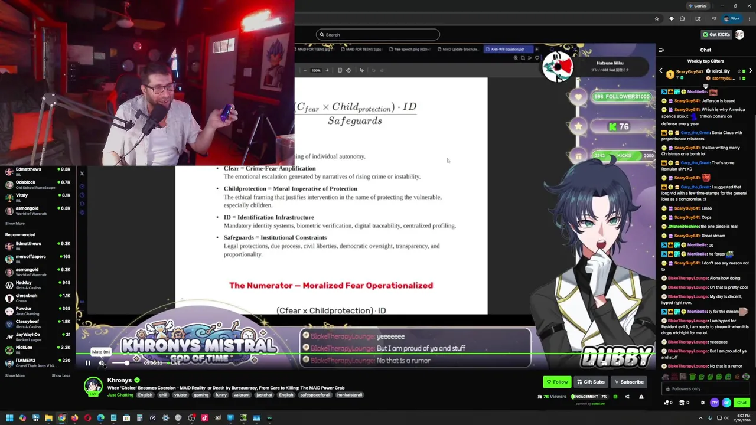This screenshot has width=756, height=425.
Task: Switch to ANti-Will Equation.pdf tab in stream
Action: 508,49
